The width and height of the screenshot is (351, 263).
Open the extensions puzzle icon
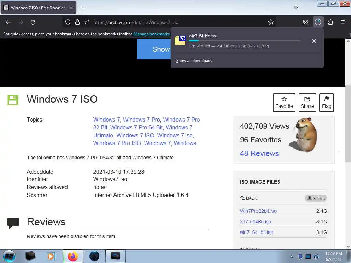[x=330, y=22]
